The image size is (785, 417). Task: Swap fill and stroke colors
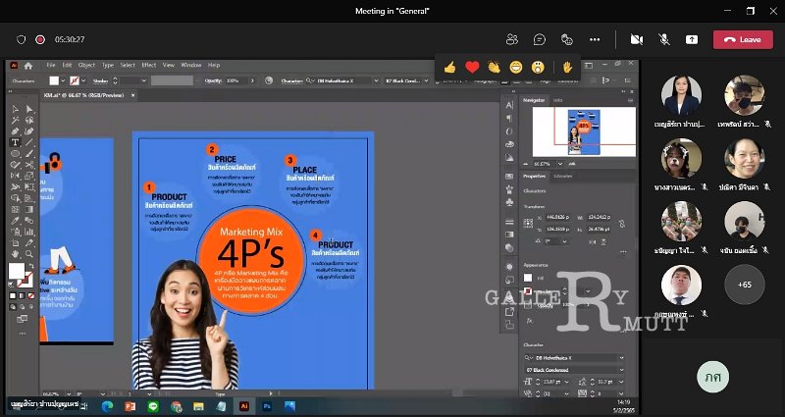click(31, 266)
